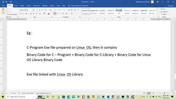
Task: Switch to the Mailings tab
Action: pyautogui.click(x=45, y=5)
